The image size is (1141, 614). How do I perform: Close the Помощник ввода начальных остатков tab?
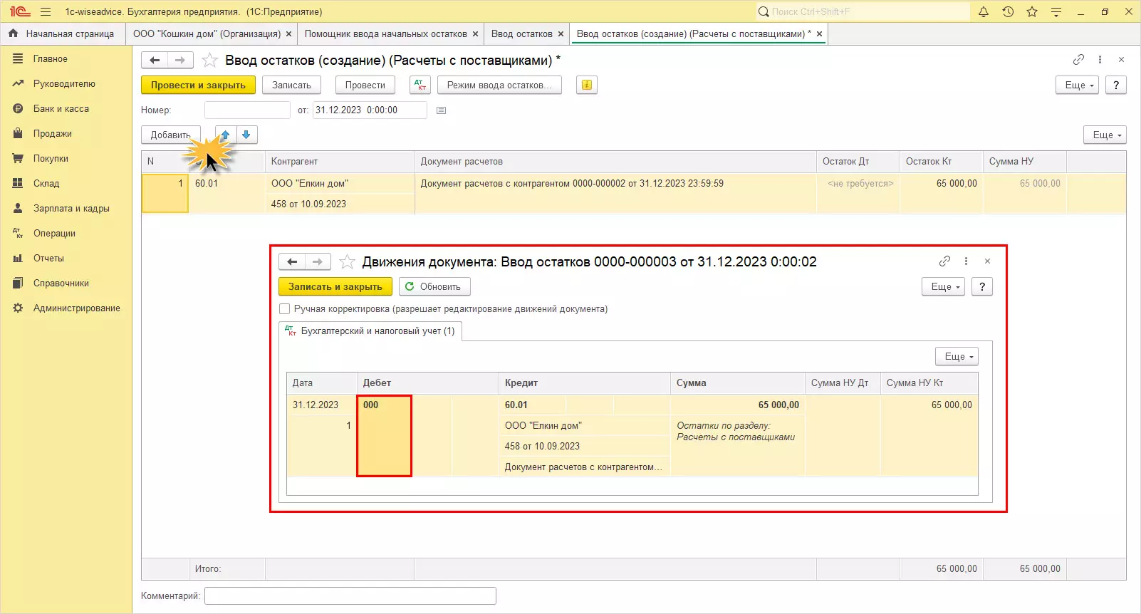point(475,33)
